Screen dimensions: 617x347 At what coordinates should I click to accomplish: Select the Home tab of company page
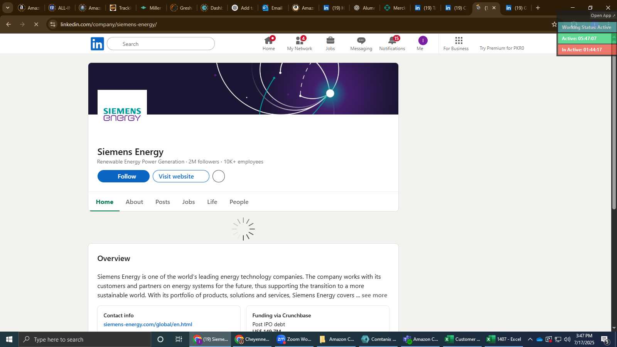click(x=105, y=202)
